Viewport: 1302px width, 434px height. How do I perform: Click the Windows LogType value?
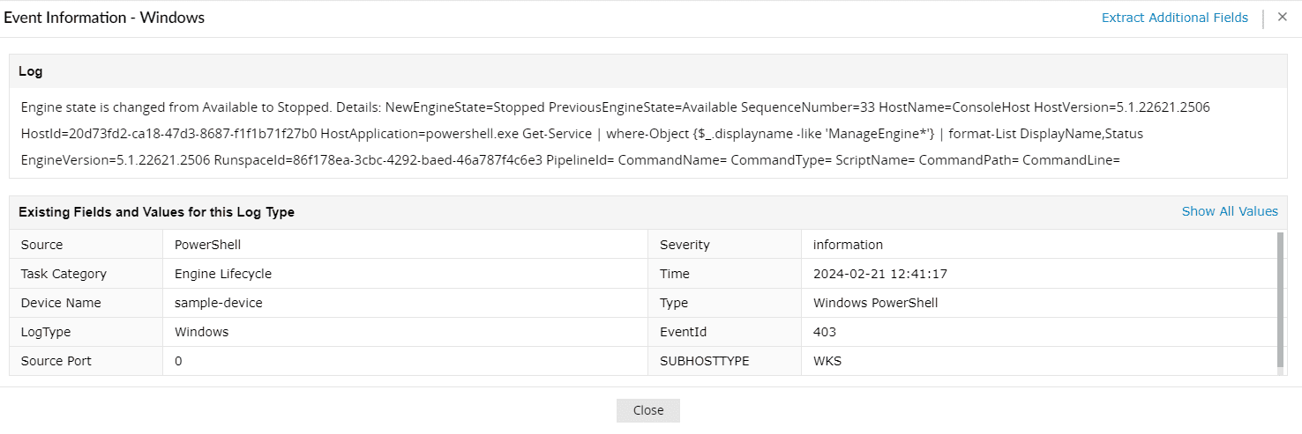pyautogui.click(x=201, y=332)
